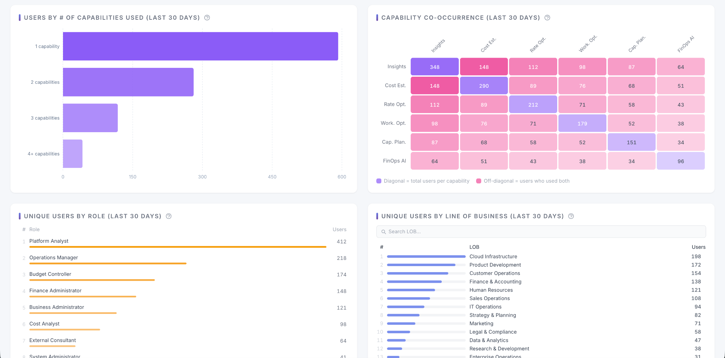Select the Operations Manager role row

pos(184,259)
